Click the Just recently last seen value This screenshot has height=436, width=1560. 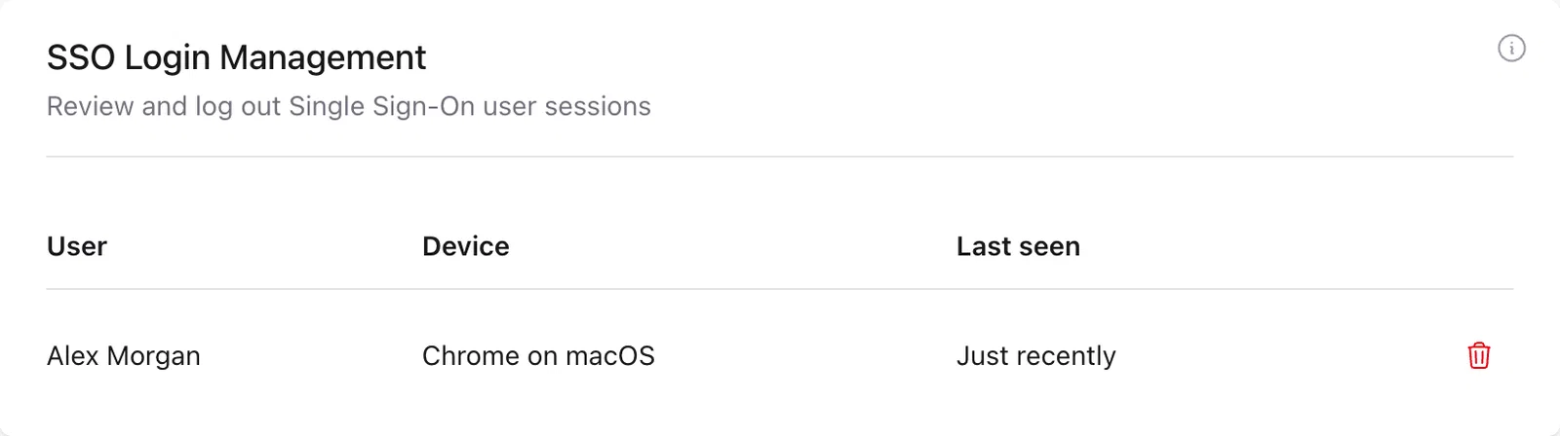point(1035,356)
